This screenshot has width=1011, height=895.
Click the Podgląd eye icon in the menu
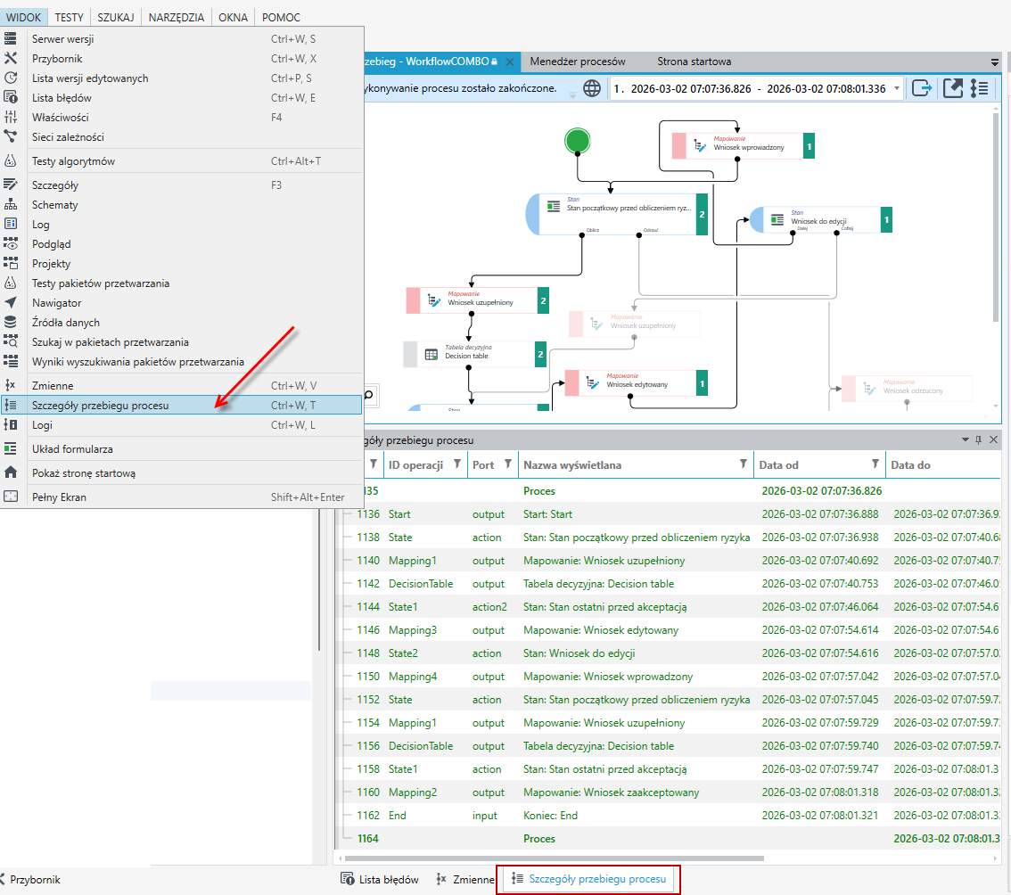tap(11, 243)
